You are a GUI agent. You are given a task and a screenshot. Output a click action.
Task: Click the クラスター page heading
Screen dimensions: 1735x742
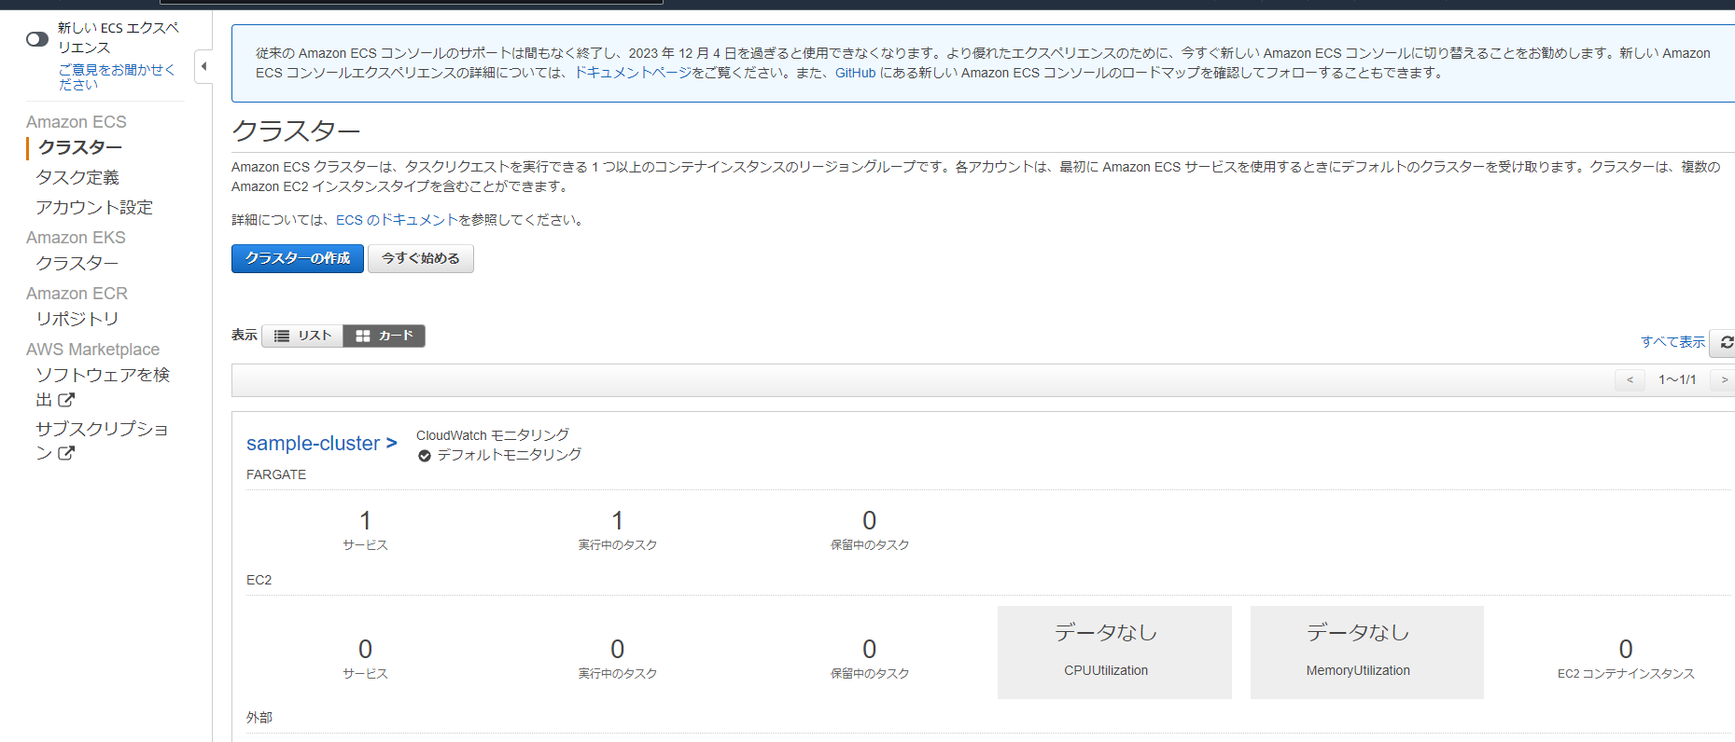tap(296, 131)
